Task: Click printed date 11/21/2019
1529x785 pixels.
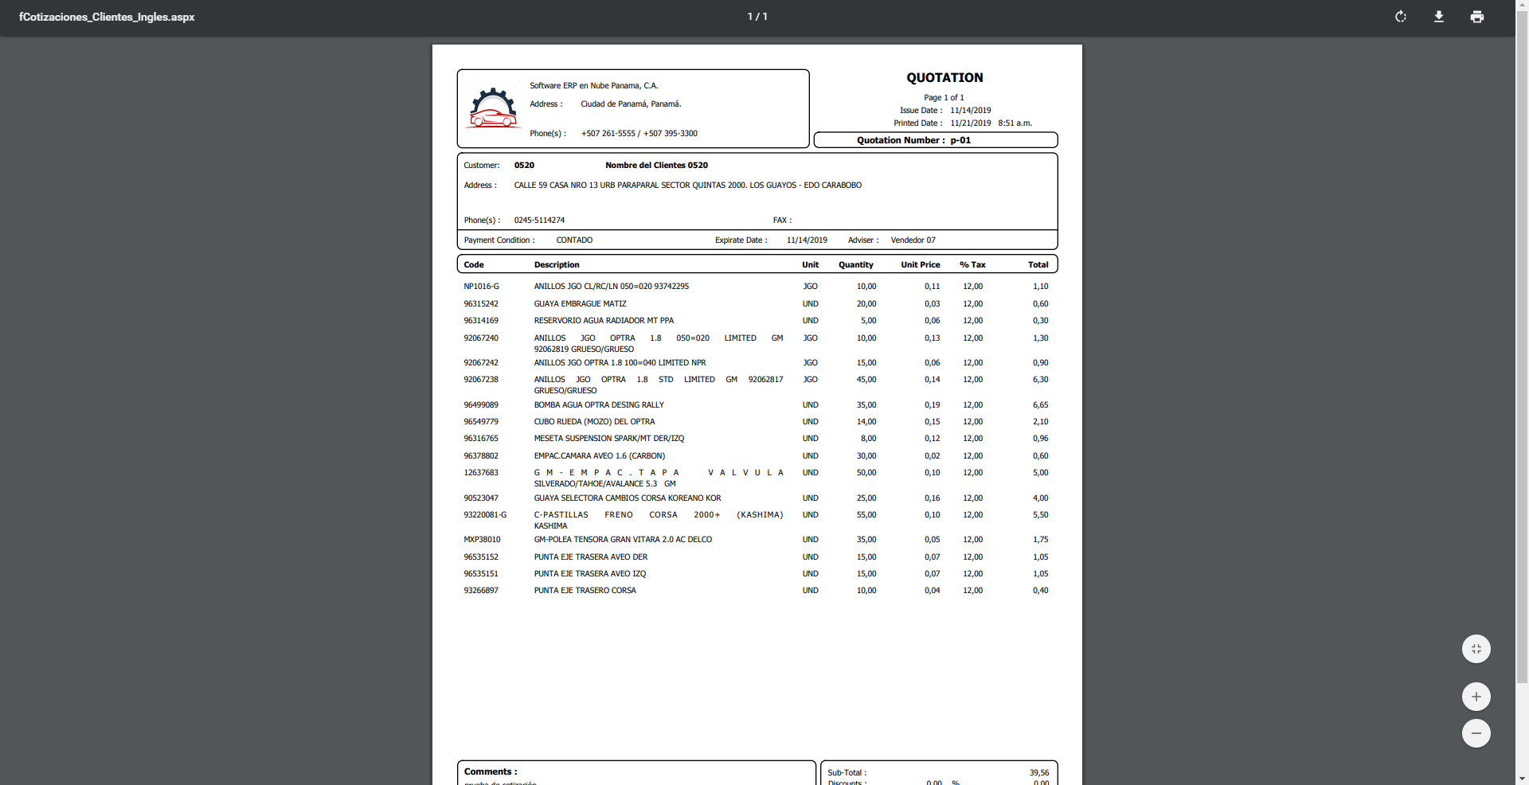Action: tap(971, 123)
